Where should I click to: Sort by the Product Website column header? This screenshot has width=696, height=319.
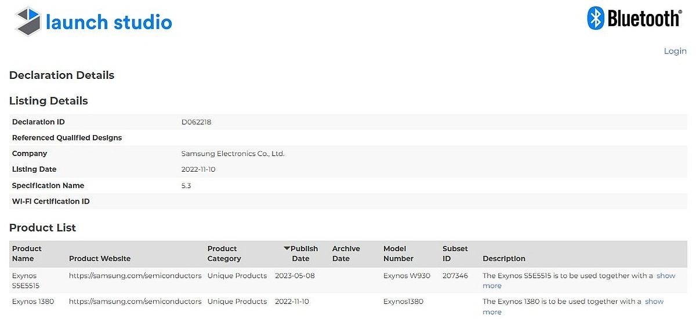(100, 259)
